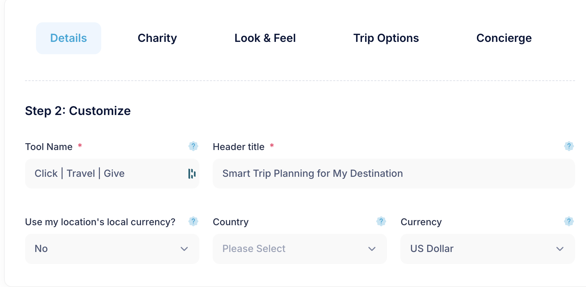Open help tooltip for Tool Name
Image resolution: width=586 pixels, height=287 pixels.
193,146
